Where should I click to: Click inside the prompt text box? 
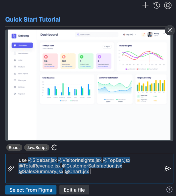tap(89, 168)
